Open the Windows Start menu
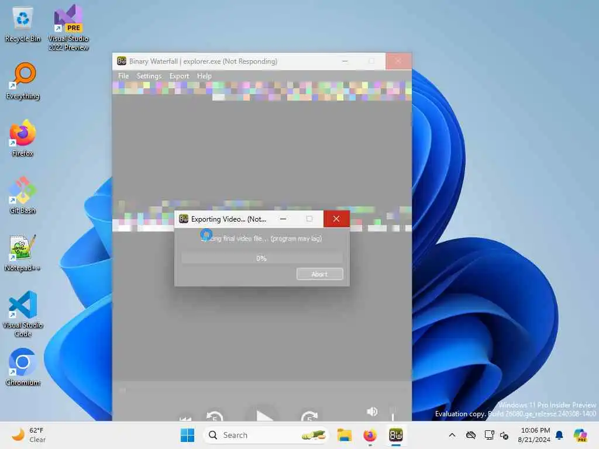The width and height of the screenshot is (599, 449). [187, 435]
